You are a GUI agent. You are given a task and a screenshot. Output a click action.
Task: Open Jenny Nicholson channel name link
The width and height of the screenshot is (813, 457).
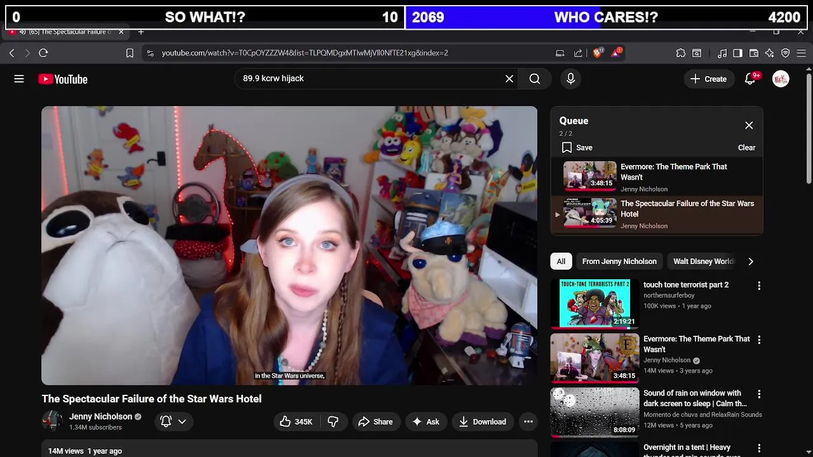100,417
